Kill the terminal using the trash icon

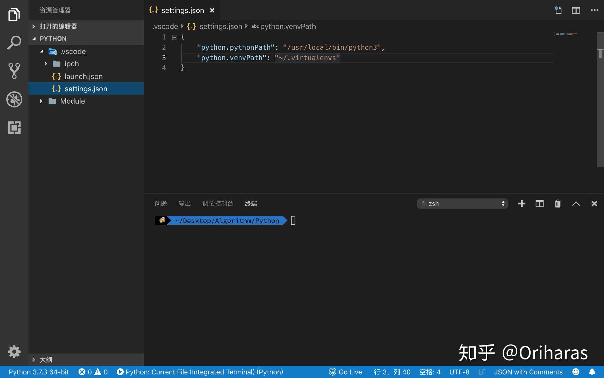(x=558, y=203)
